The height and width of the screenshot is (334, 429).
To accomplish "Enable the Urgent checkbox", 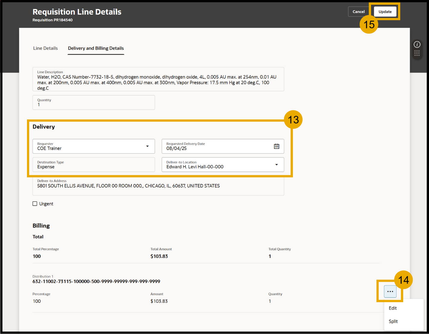I will tap(35, 204).
